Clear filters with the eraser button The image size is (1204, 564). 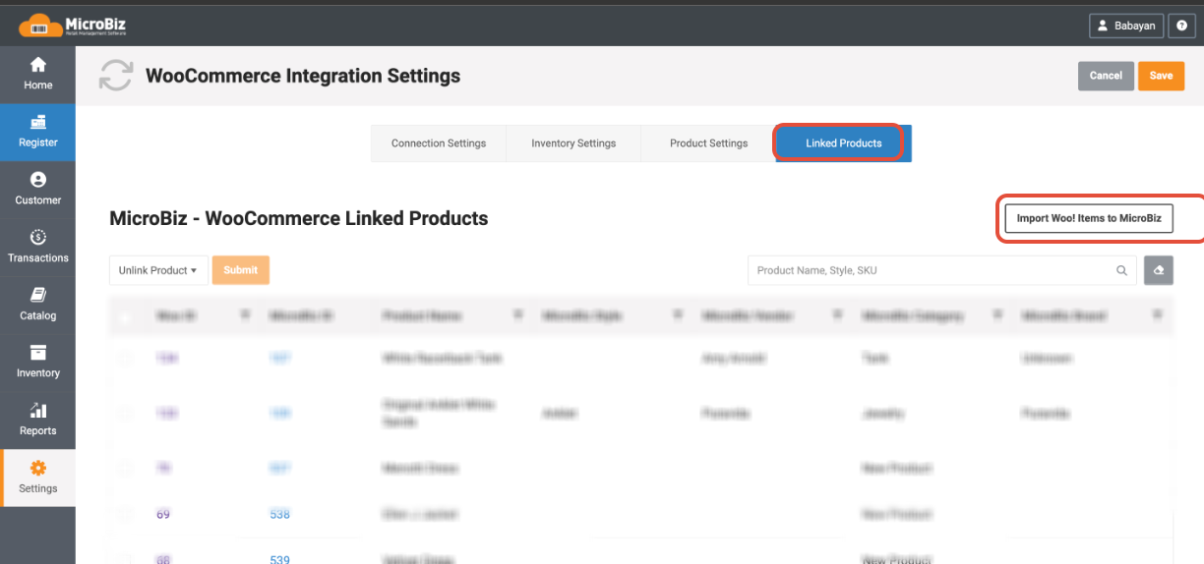click(1158, 270)
